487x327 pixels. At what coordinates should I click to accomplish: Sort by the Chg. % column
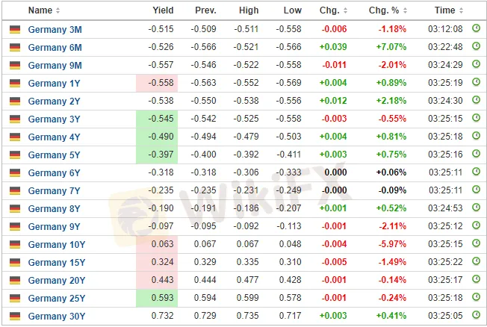pyautogui.click(x=388, y=10)
